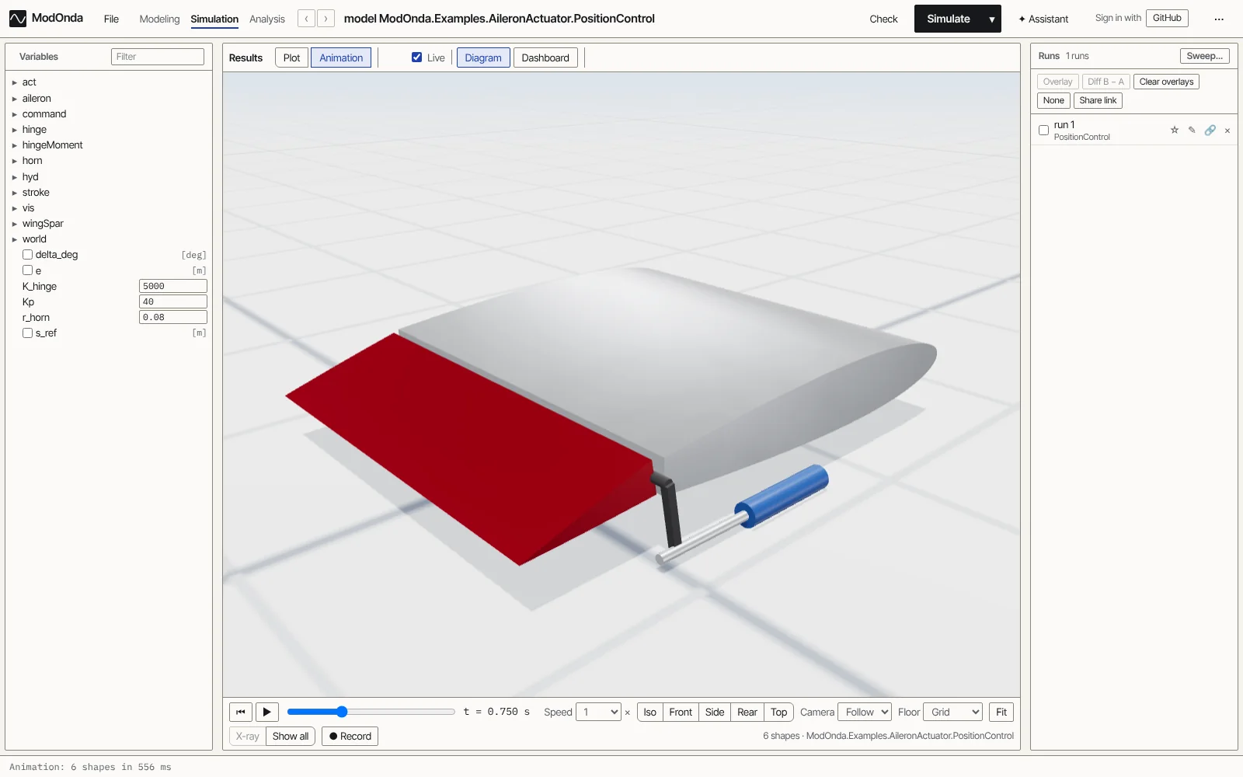Copy link icon for run 1
The width and height of the screenshot is (1243, 777).
(x=1210, y=131)
